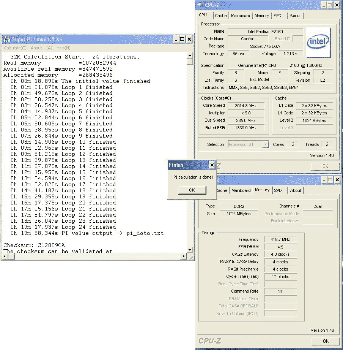Click the 'Loop 24 finished' line

point(63,227)
